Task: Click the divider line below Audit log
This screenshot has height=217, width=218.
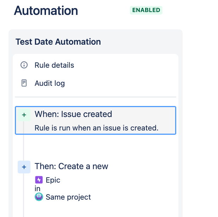Action: [96, 97]
